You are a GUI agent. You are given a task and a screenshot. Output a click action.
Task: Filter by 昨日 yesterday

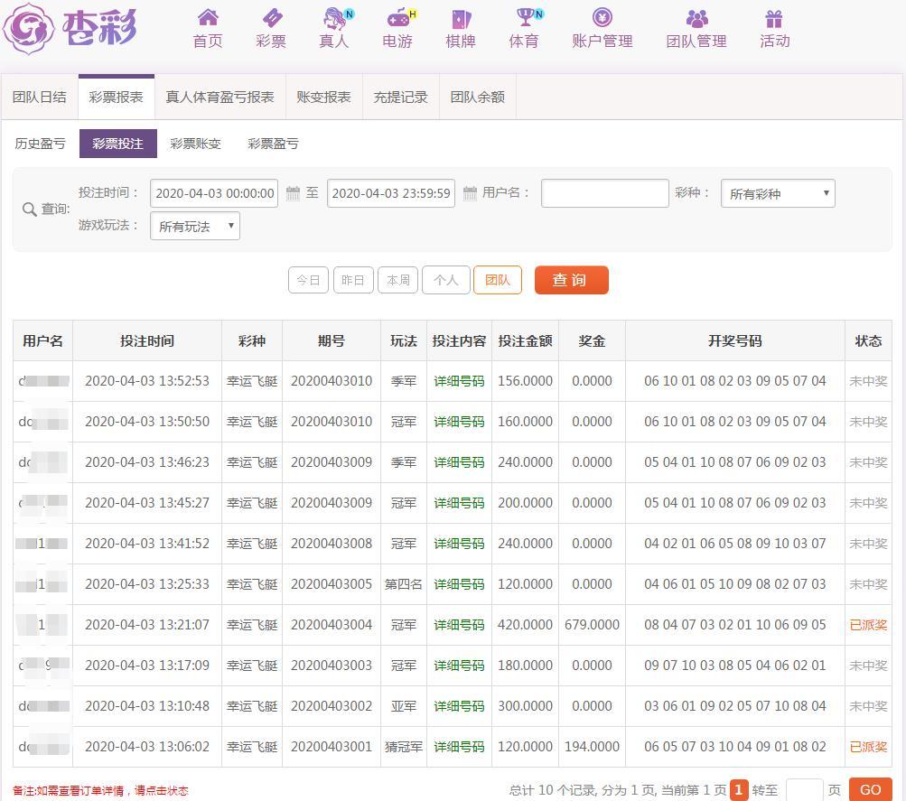(353, 280)
